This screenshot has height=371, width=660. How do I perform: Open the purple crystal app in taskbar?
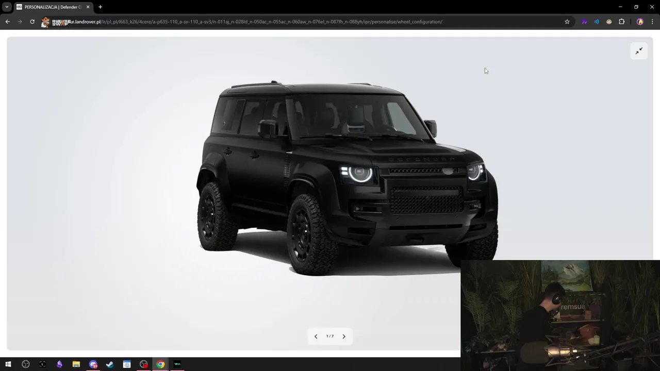pos(59,364)
